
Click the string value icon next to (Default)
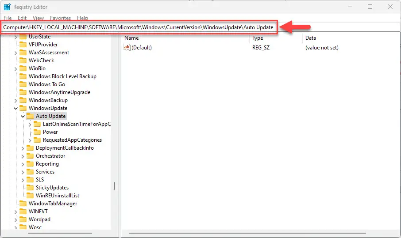coord(127,47)
